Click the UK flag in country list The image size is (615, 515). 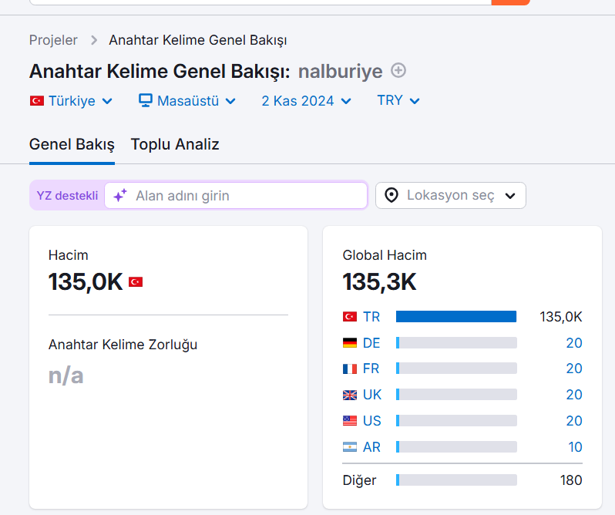(350, 395)
